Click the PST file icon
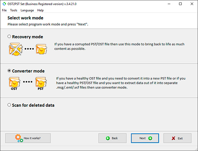The width and height of the screenshot is (198, 151). click(x=41, y=83)
